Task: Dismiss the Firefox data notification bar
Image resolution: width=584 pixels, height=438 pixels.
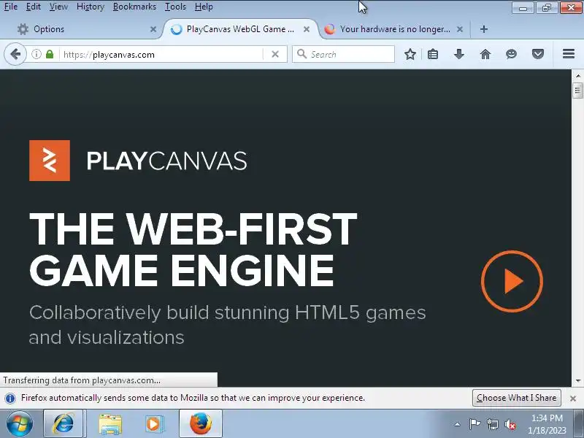Action: (x=573, y=399)
